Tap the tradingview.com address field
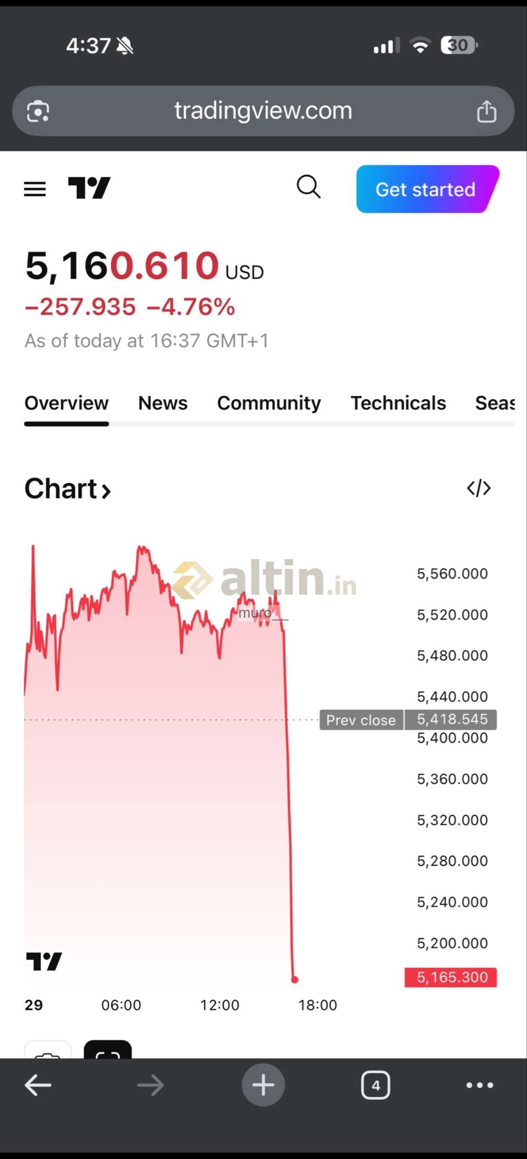 [x=263, y=111]
